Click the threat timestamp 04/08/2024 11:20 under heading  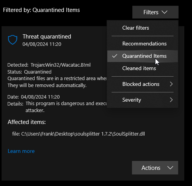42,44
